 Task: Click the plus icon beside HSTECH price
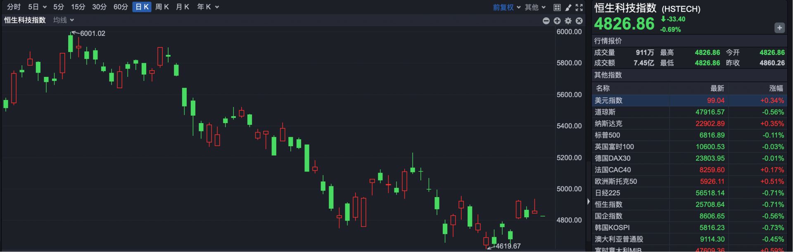point(780,28)
